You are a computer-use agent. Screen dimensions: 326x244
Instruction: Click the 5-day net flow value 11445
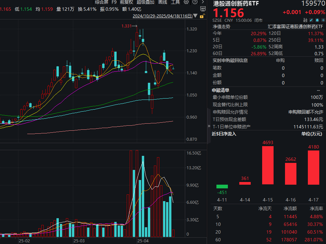(290, 217)
